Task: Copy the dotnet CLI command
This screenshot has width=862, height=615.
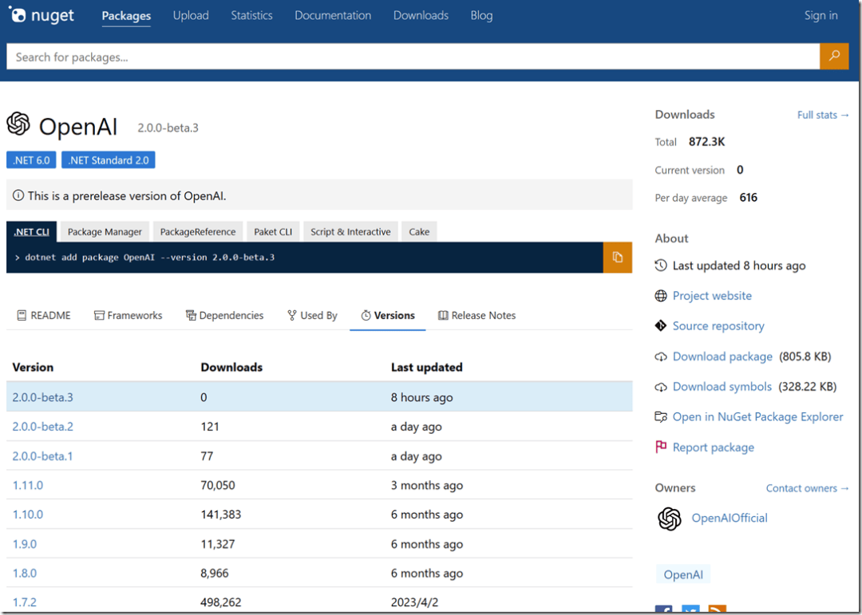Action: [617, 258]
